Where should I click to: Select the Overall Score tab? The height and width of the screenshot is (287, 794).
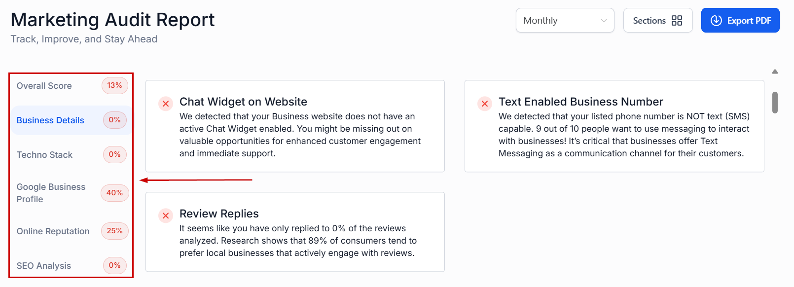click(x=44, y=86)
